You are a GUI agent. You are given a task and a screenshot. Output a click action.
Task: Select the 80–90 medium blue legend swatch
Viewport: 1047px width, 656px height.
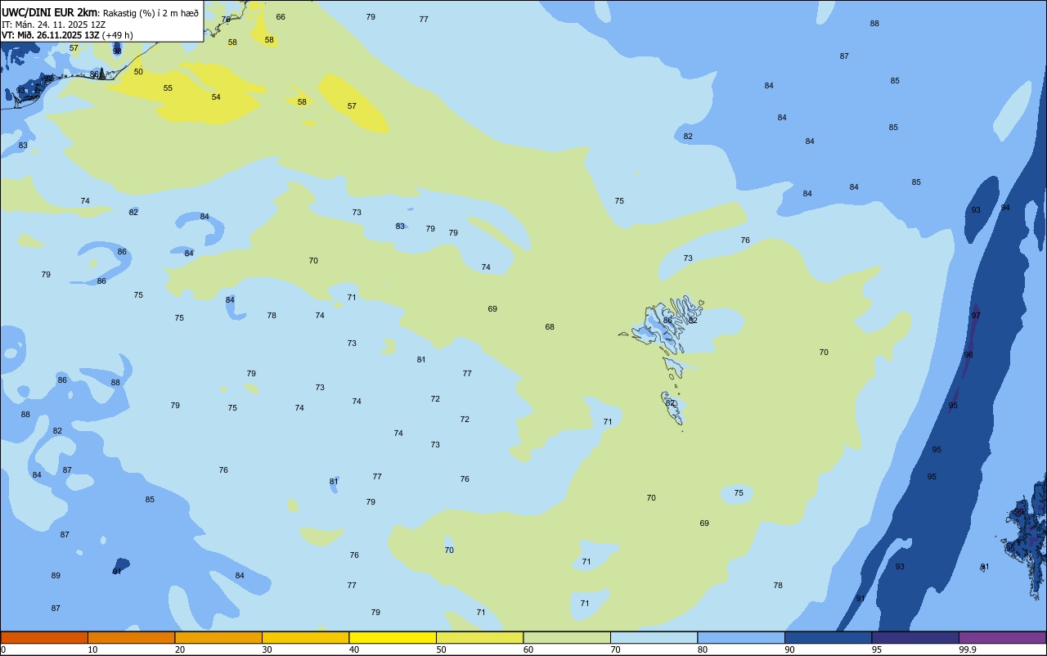741,637
